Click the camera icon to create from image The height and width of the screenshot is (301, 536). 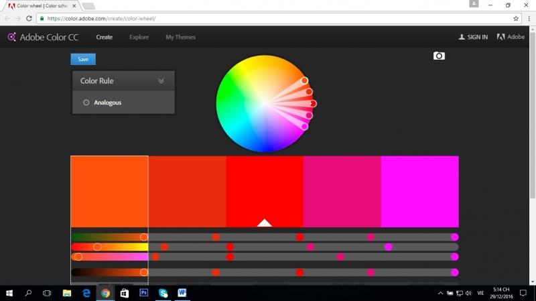439,56
